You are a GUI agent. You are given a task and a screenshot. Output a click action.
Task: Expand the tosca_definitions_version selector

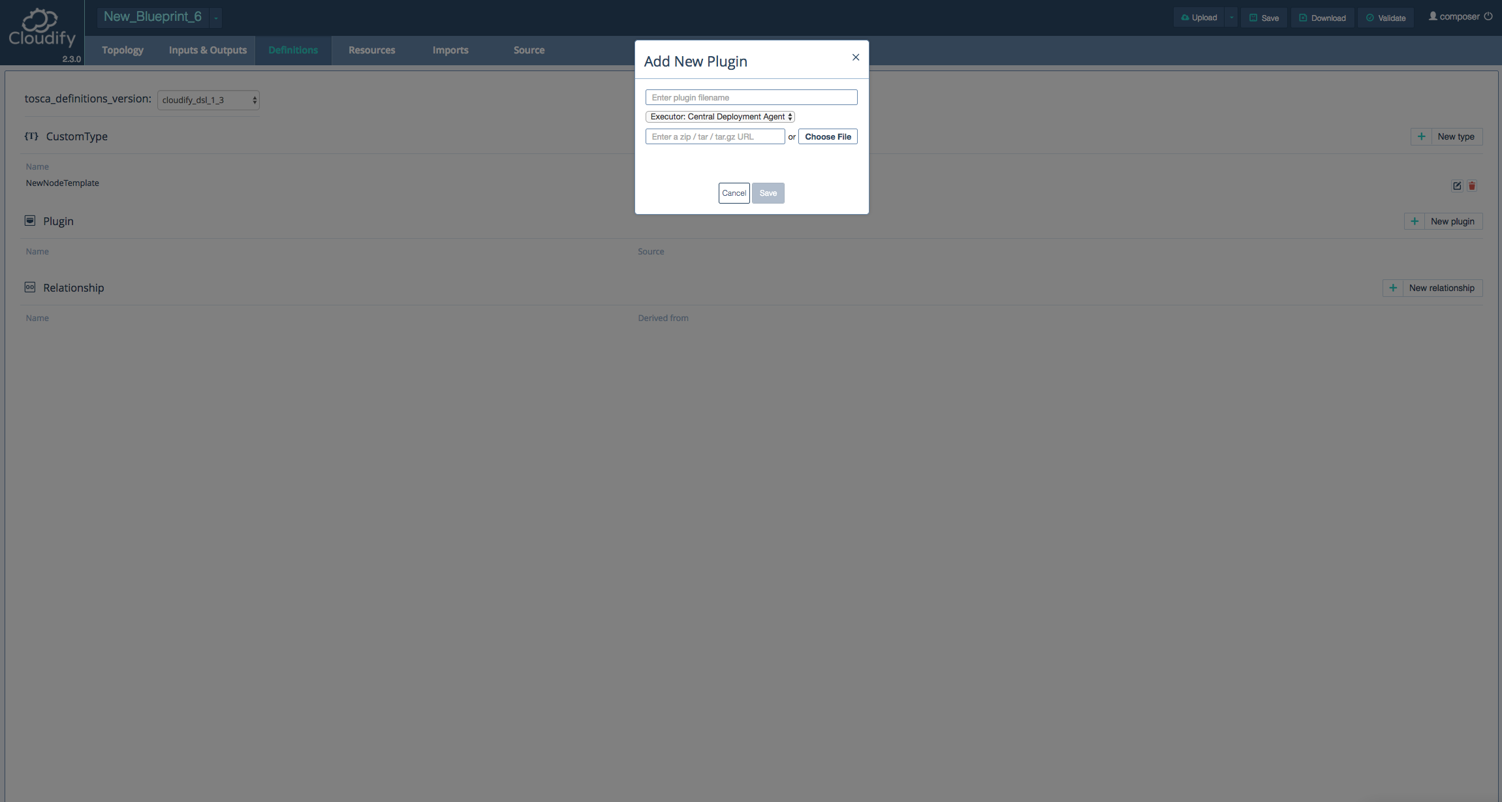click(208, 99)
